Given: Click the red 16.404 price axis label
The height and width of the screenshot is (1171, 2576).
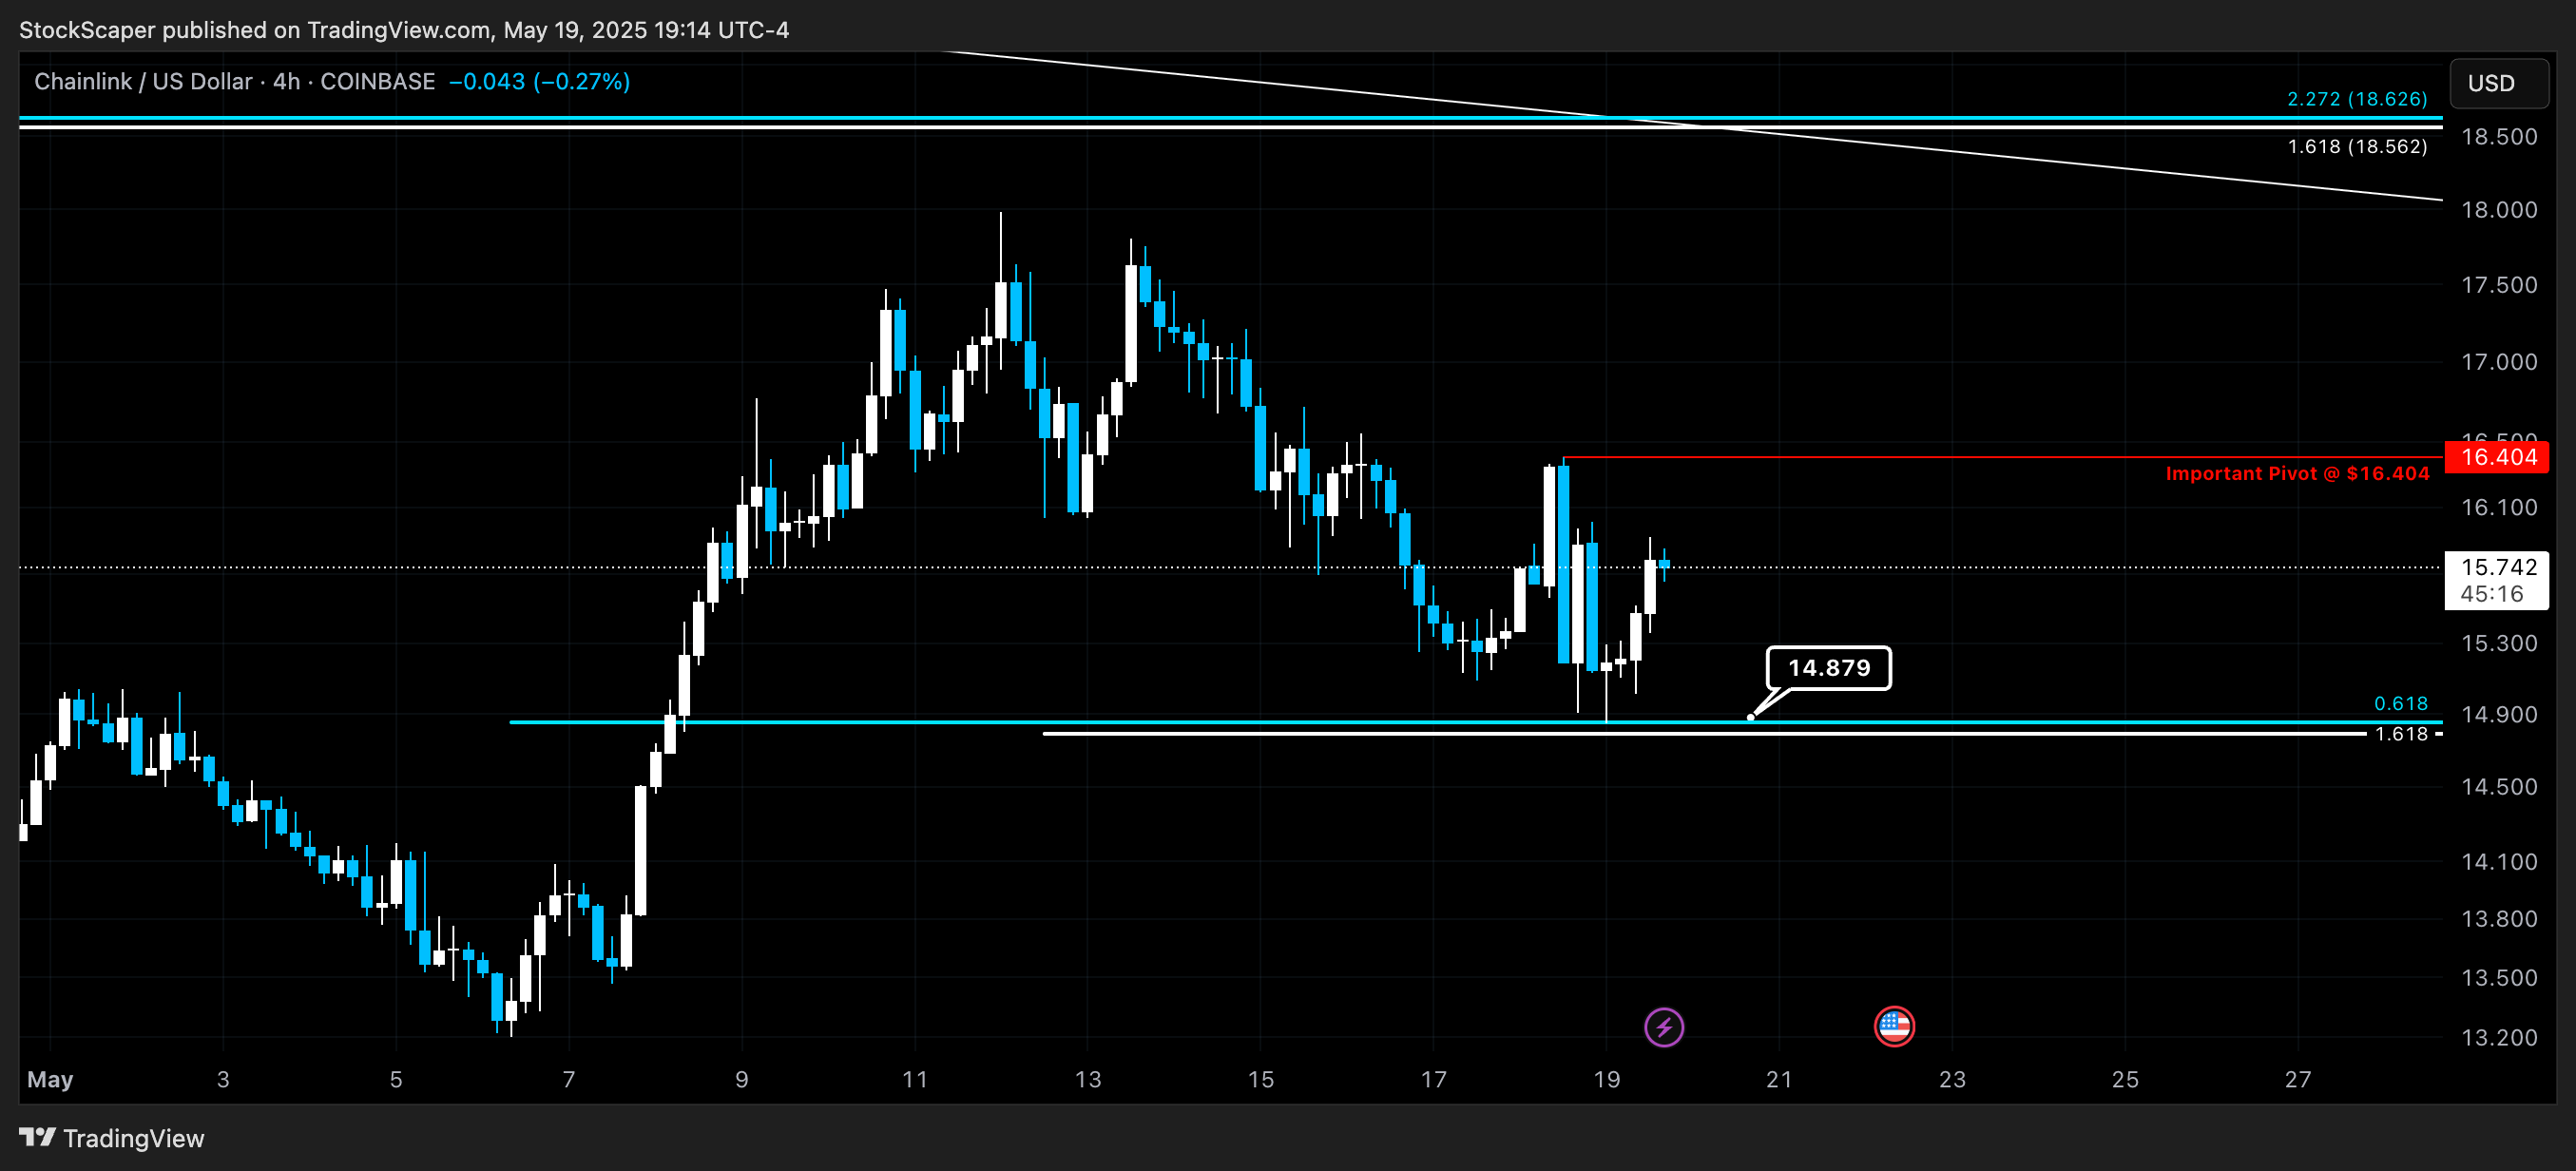Looking at the screenshot, I should (x=2498, y=457).
